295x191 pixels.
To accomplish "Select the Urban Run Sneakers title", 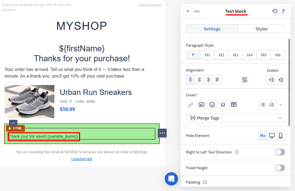I will [96, 92].
